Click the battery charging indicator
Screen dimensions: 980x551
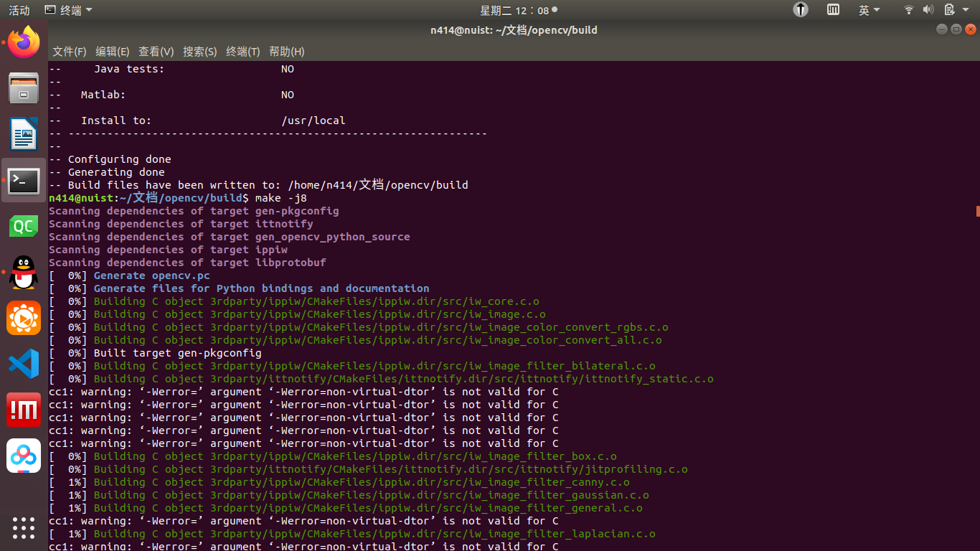point(949,10)
